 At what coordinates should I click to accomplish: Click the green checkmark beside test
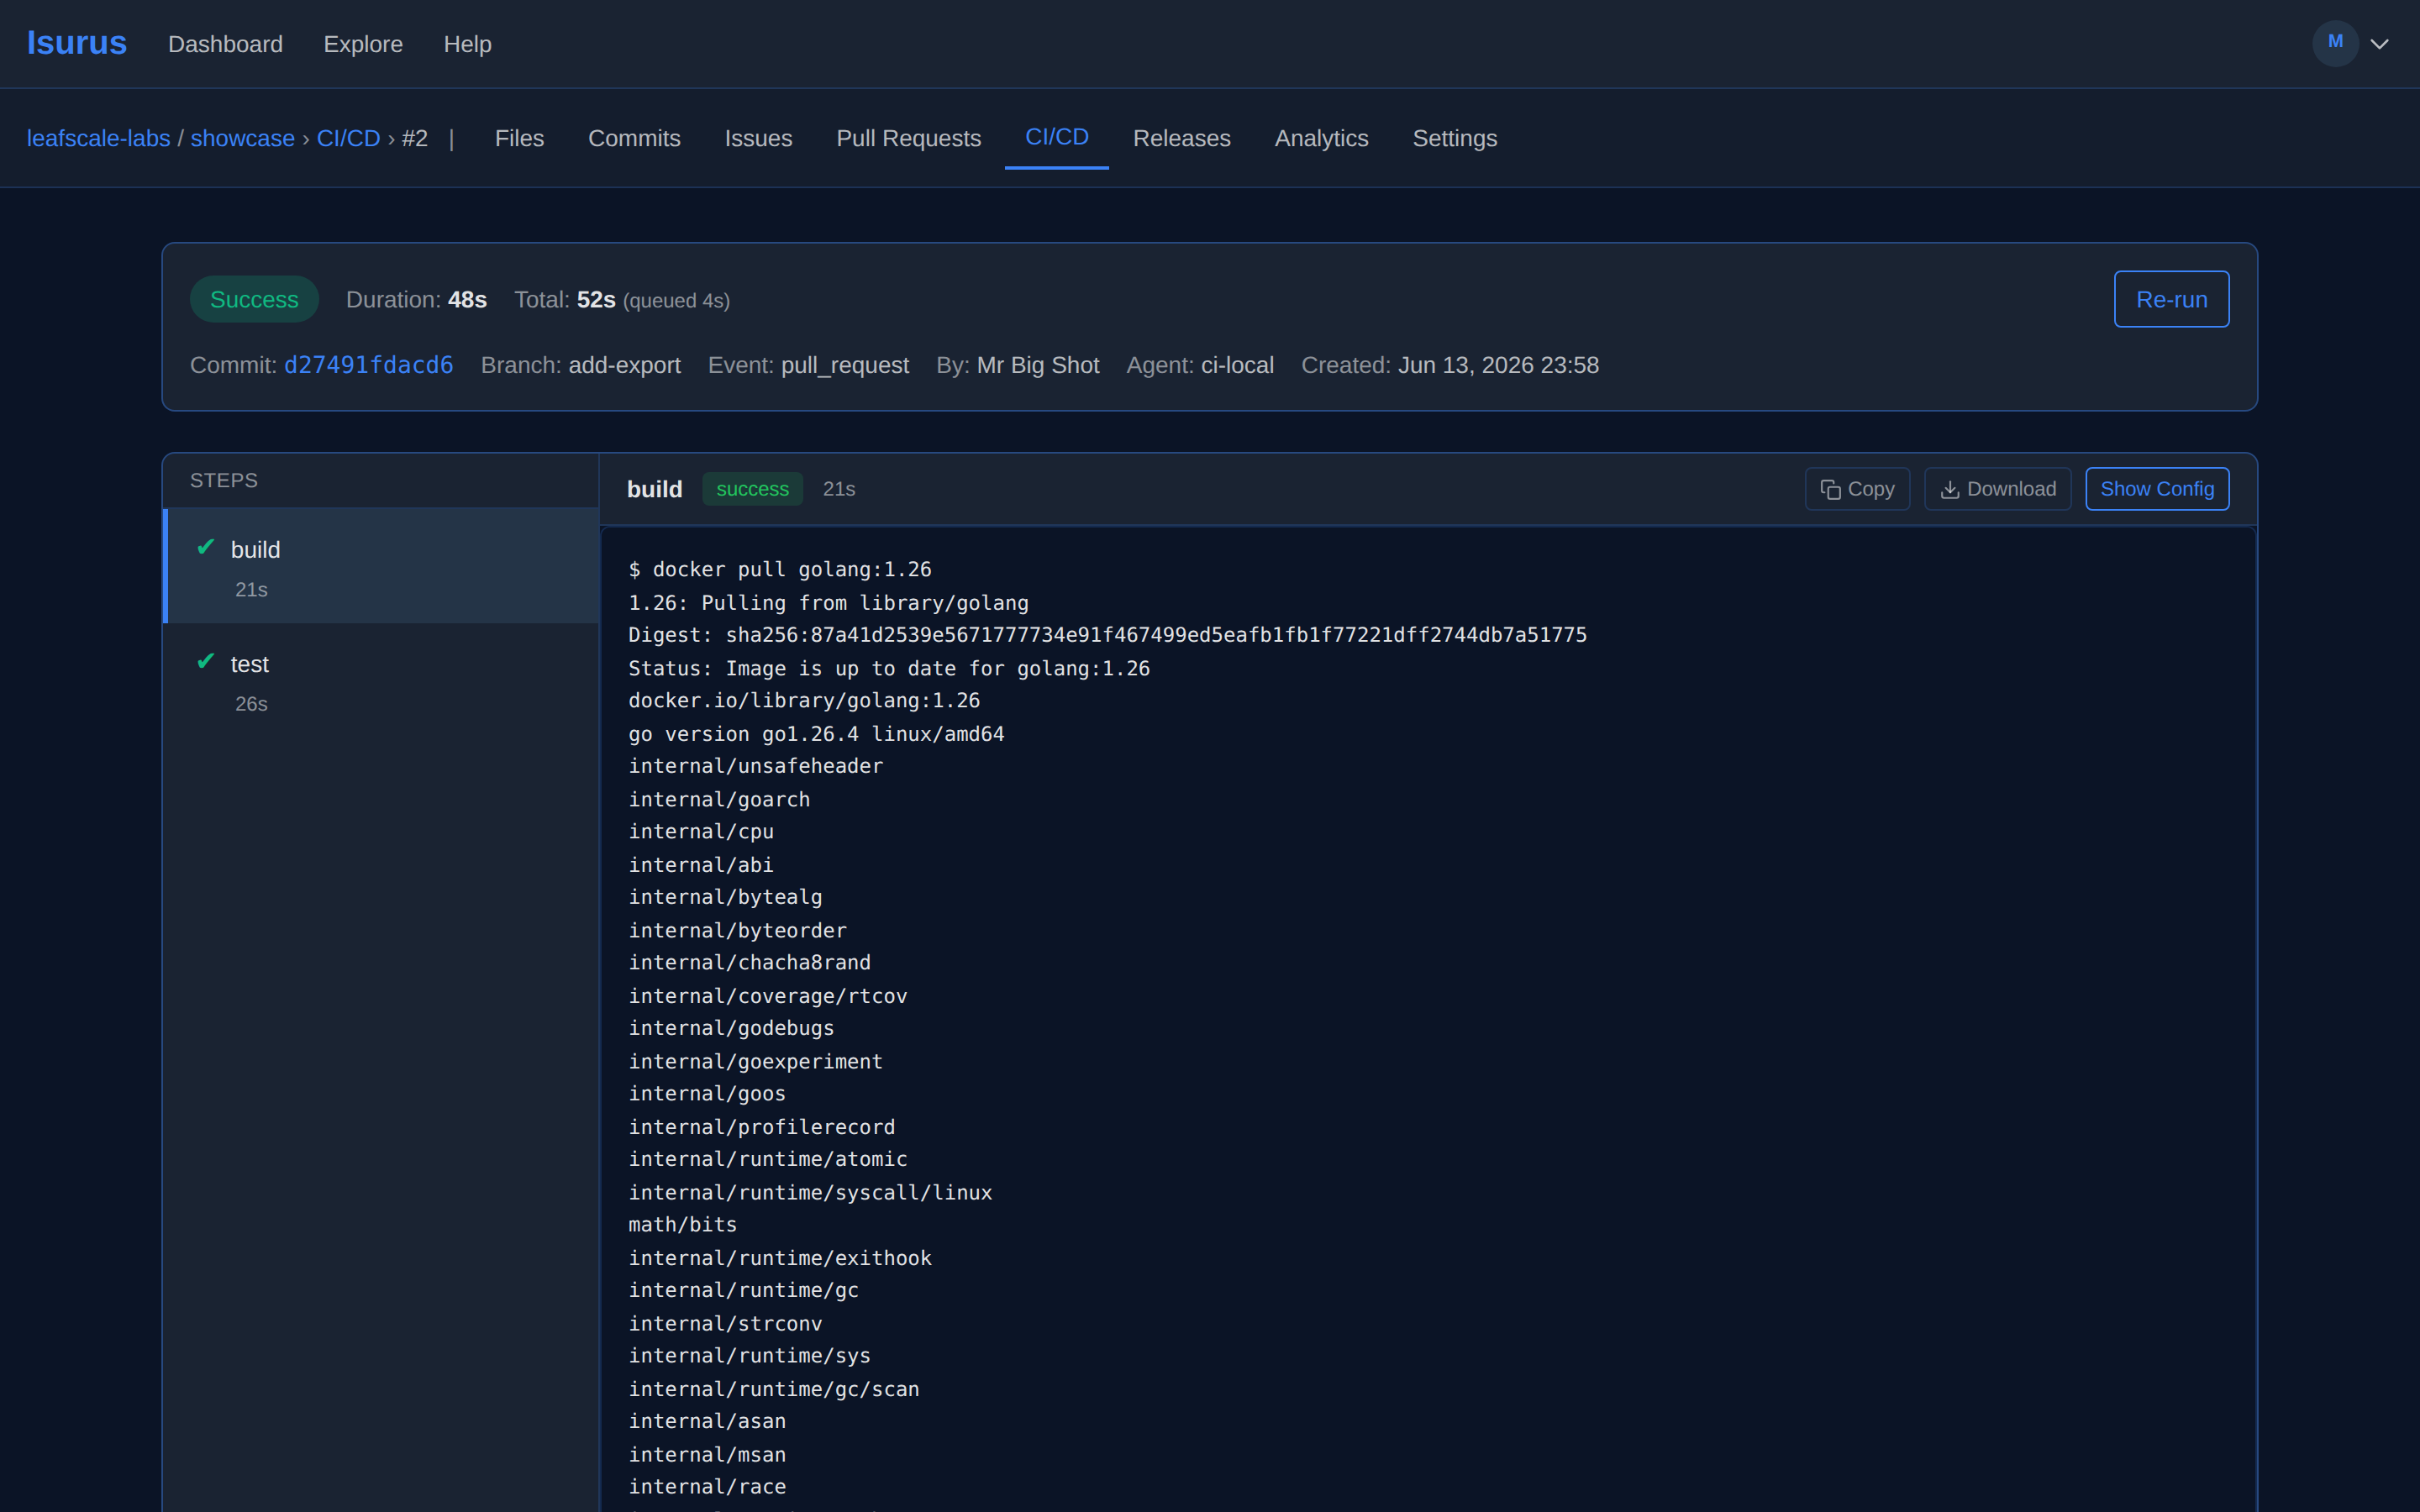point(206,661)
